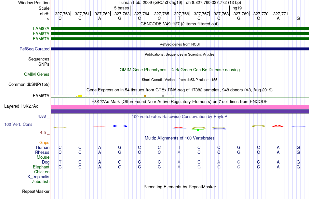Click Repeating Elements by RepeatMasker title
The height and width of the screenshot is (199, 309).
point(180,187)
